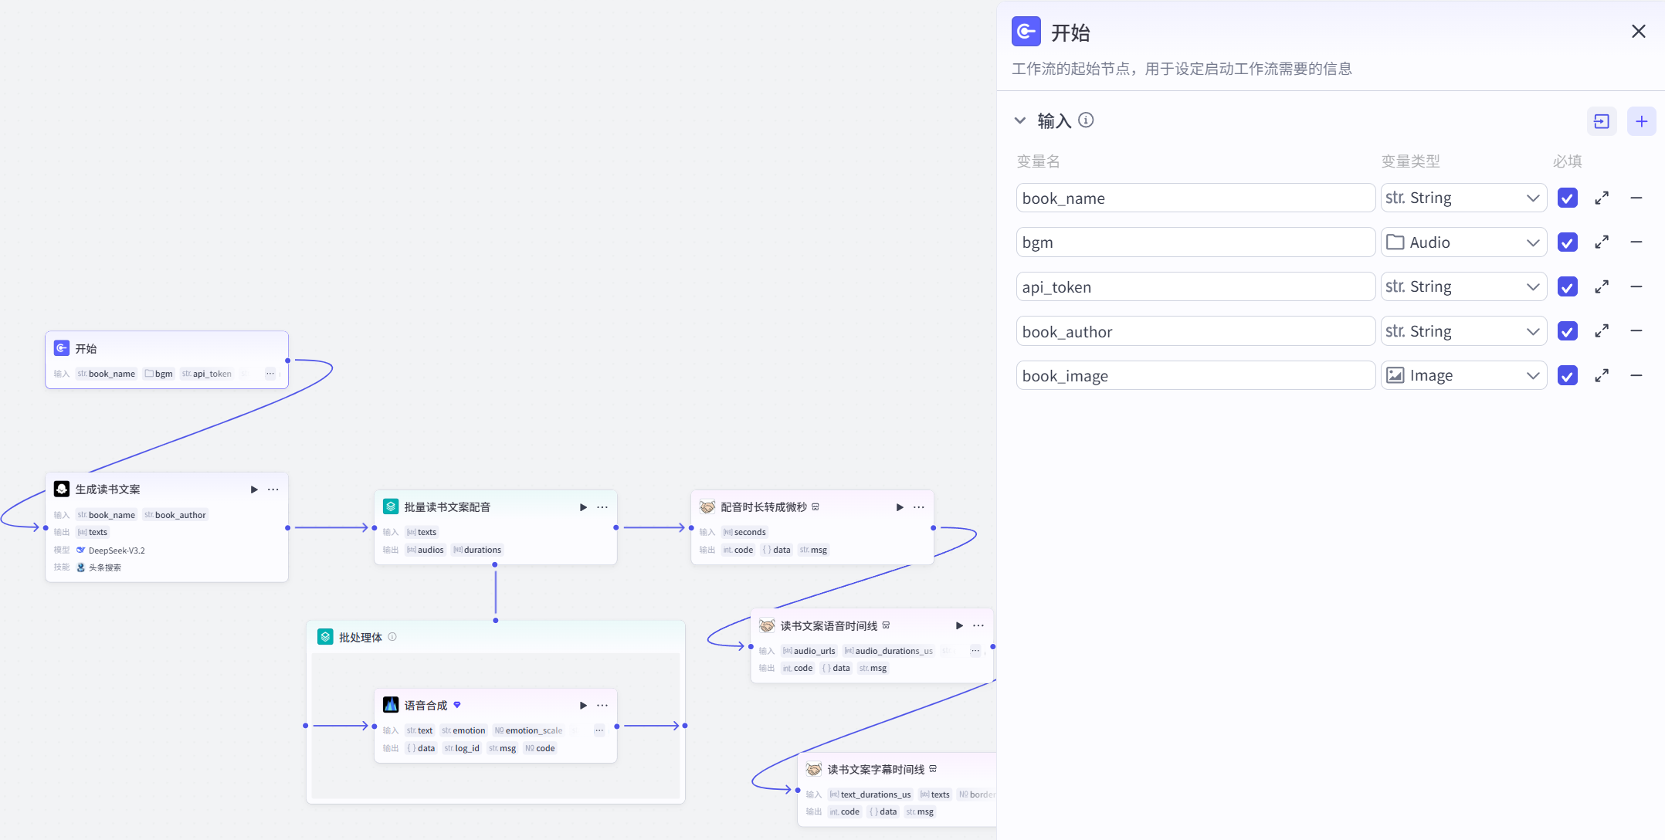Expand the book_name variable details
This screenshot has height=840, width=1665.
coord(1602,198)
